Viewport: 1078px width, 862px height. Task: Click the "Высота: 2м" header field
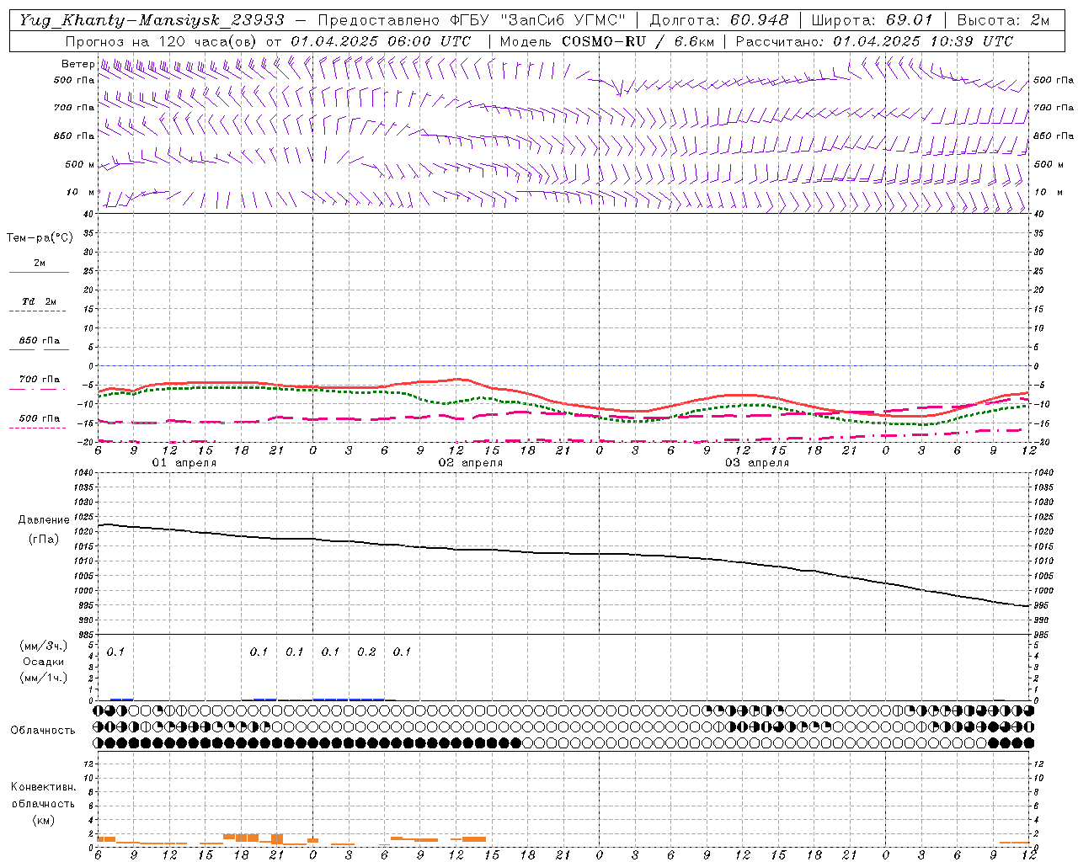coord(1003,20)
